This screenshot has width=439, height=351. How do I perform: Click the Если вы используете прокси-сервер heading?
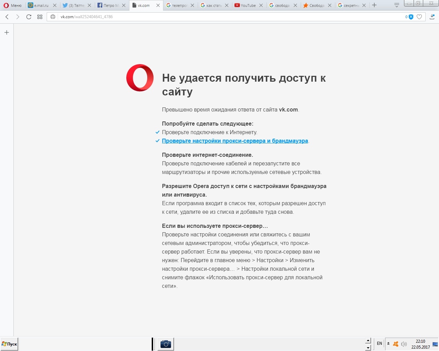[x=215, y=226]
